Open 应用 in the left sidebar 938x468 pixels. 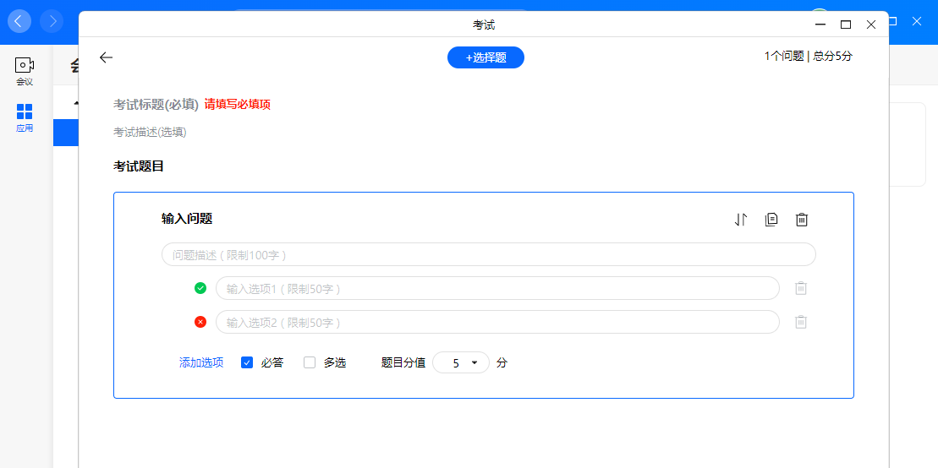[x=25, y=117]
